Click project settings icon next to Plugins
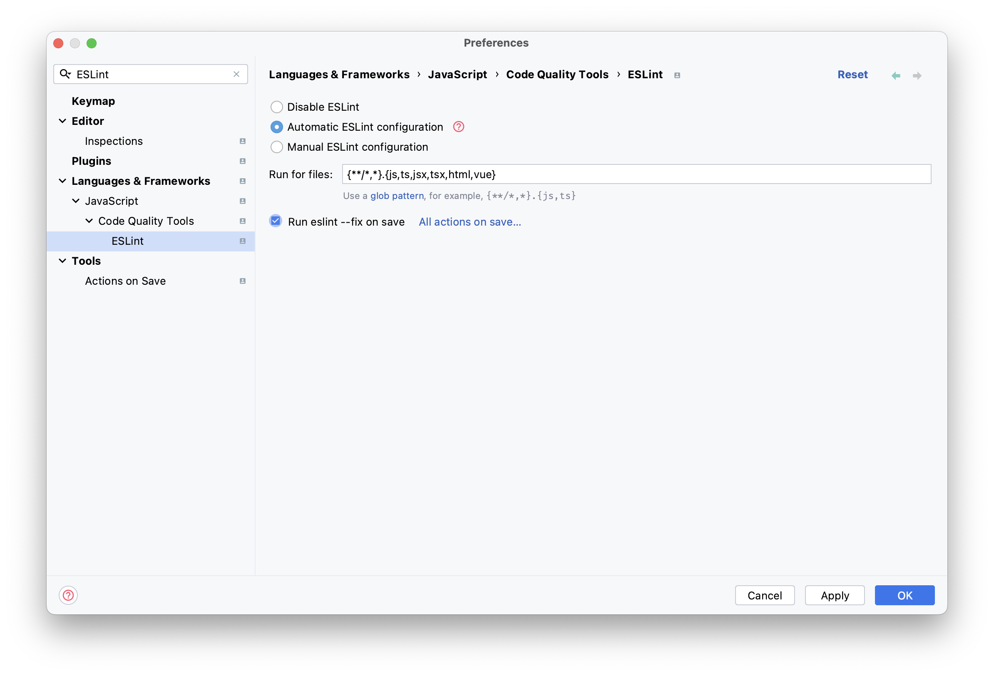The height and width of the screenshot is (676, 994). click(x=243, y=161)
